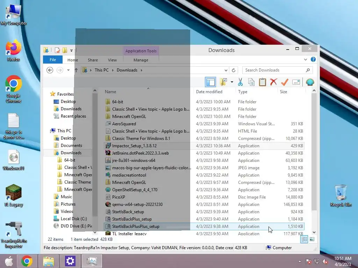Sort by Date modified column header
The width and height of the screenshot is (358, 268).
point(209,92)
